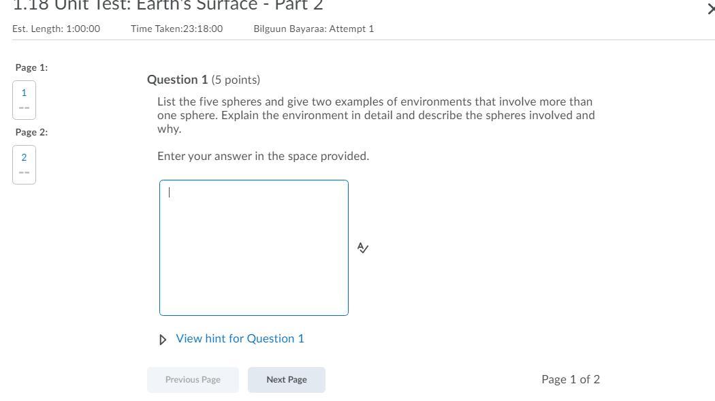Click the spell check icon beside answer box
This screenshot has height=401, width=715.
tap(363, 248)
